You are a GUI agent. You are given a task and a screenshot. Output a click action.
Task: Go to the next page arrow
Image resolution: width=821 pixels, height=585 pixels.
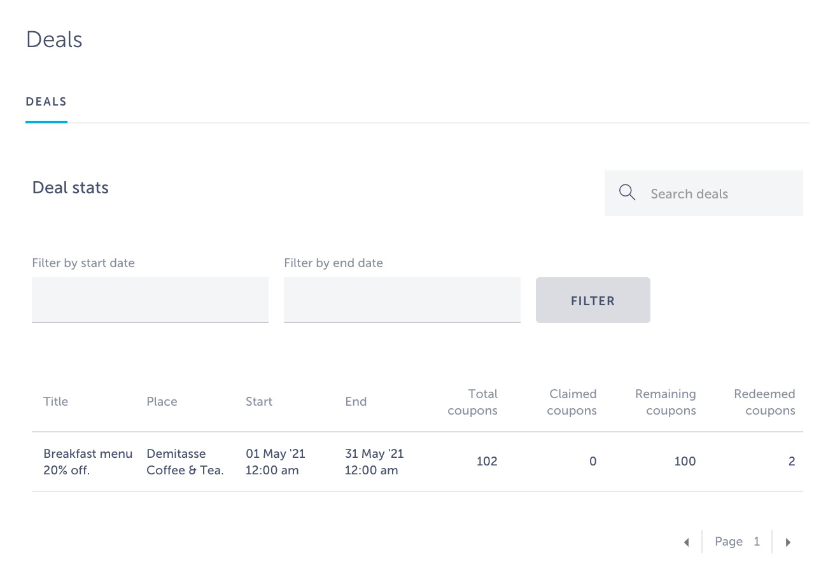tap(788, 542)
